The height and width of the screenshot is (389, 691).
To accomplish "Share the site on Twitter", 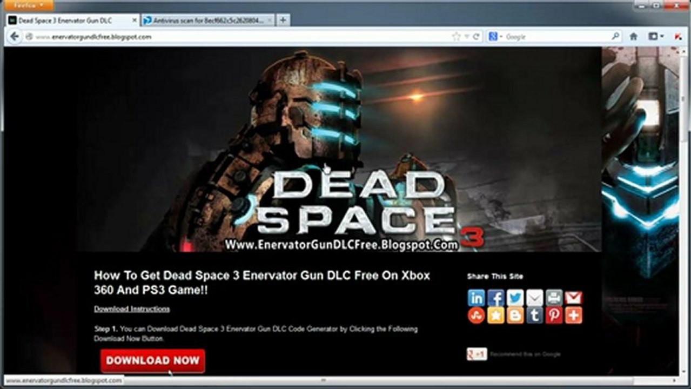I will (515, 298).
